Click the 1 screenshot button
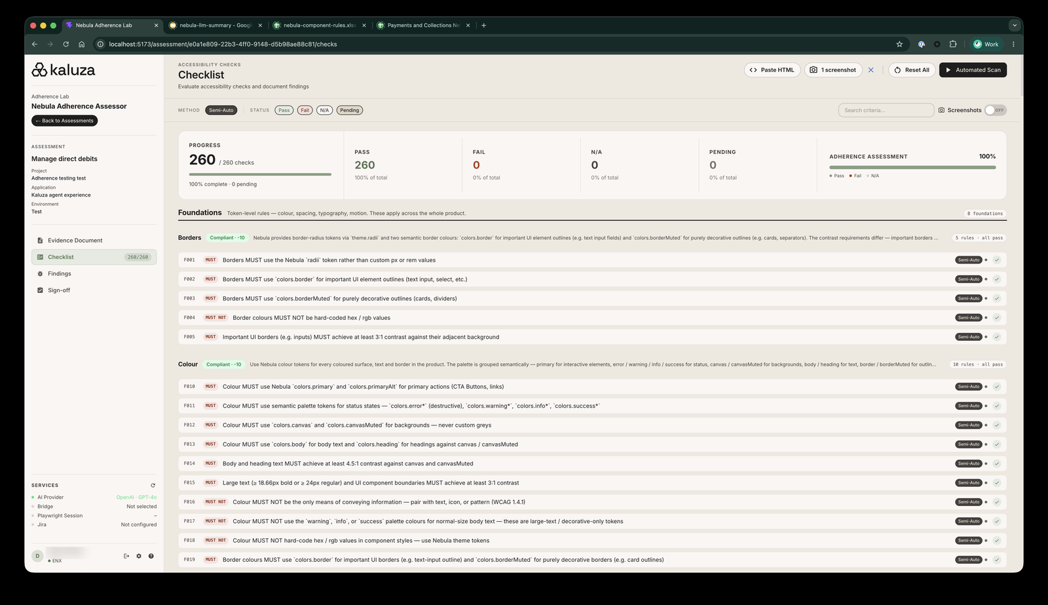 833,70
